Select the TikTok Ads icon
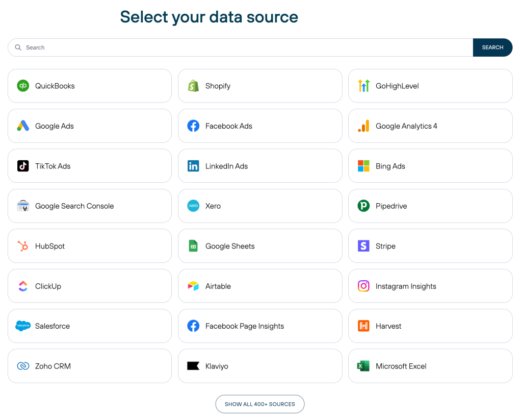The width and height of the screenshot is (522, 416). 23,165
